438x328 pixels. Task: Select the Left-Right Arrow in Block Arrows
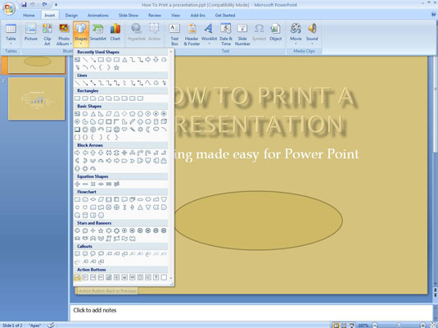click(x=109, y=153)
